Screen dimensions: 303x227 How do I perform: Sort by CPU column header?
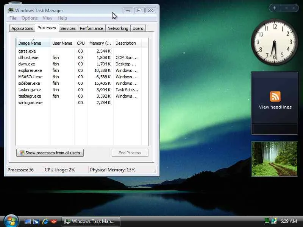(81, 43)
